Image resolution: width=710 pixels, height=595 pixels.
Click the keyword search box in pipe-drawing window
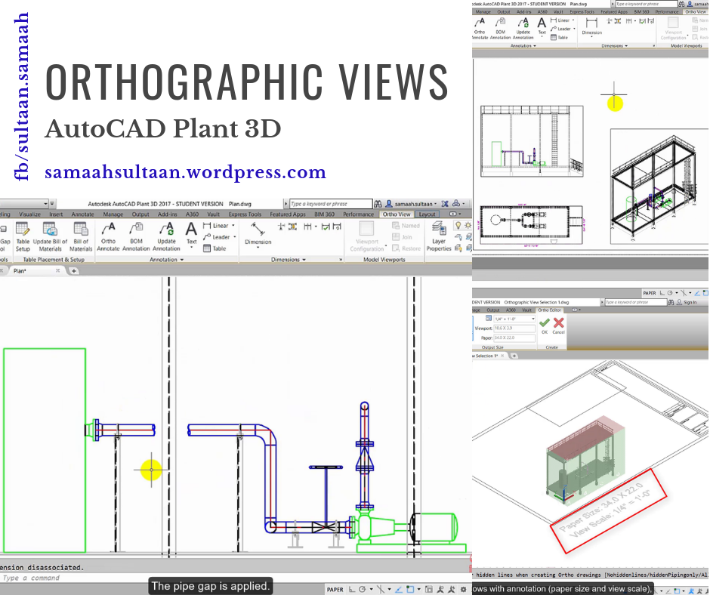(x=331, y=204)
